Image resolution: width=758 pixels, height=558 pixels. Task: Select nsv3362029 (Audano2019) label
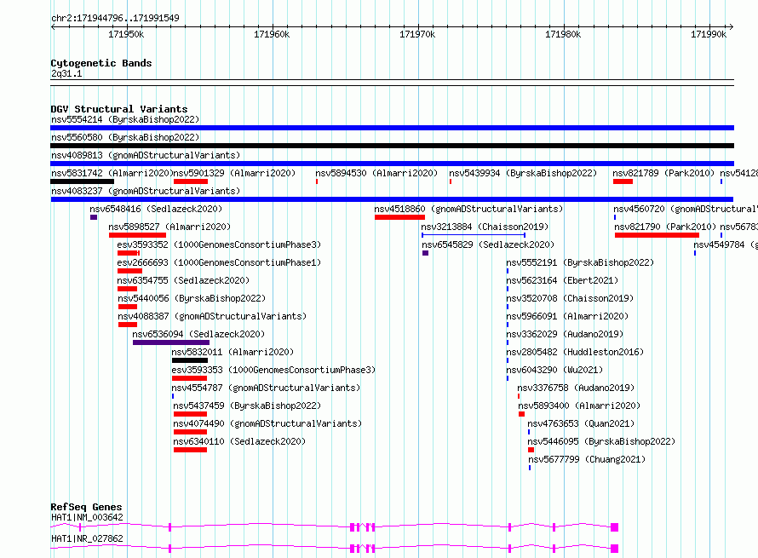click(x=565, y=334)
